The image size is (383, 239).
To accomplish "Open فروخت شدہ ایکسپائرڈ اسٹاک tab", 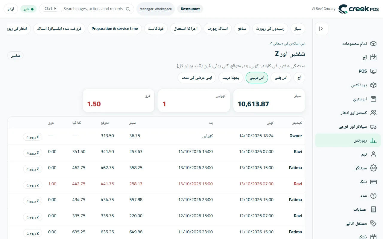I will 59,29.
